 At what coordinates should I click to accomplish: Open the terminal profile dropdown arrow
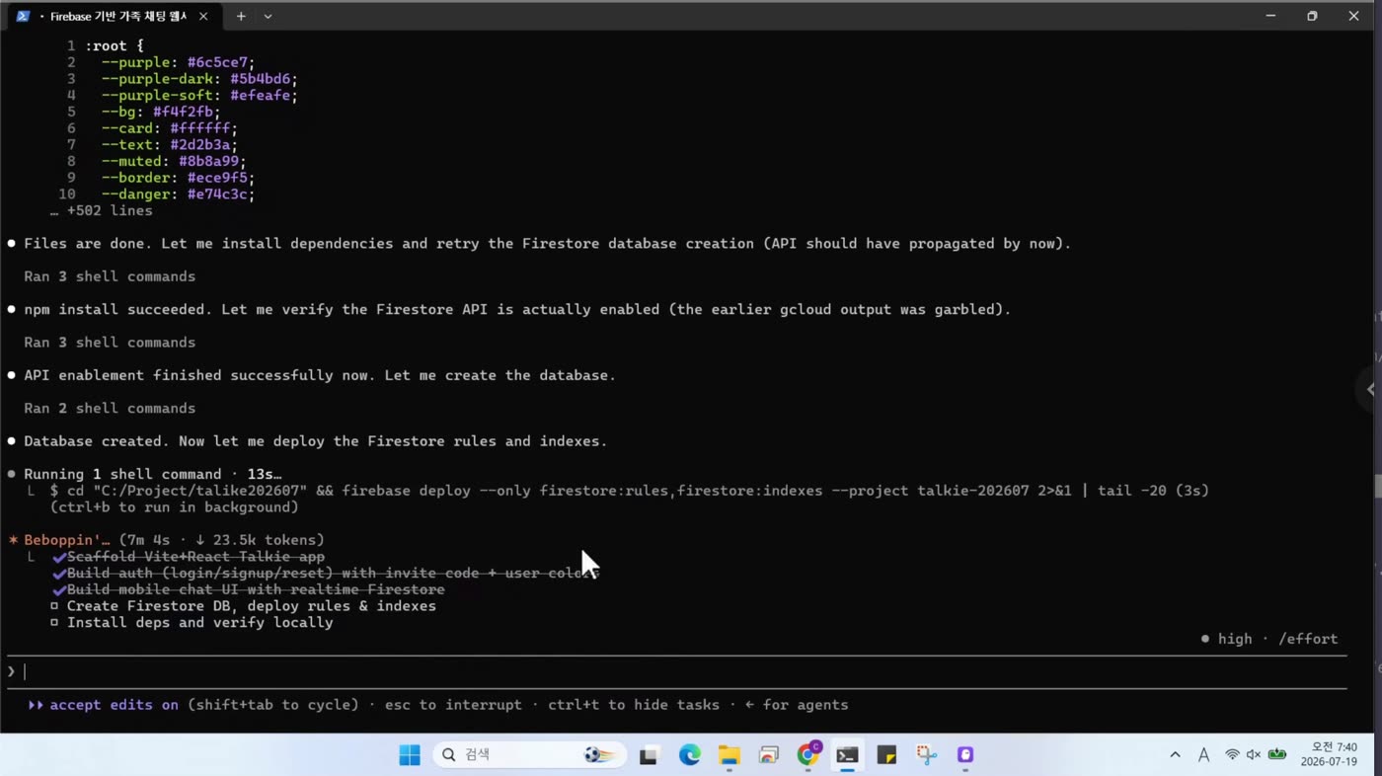[x=268, y=16]
